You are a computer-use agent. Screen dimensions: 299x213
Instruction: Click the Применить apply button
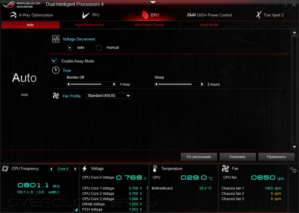pos(276,157)
